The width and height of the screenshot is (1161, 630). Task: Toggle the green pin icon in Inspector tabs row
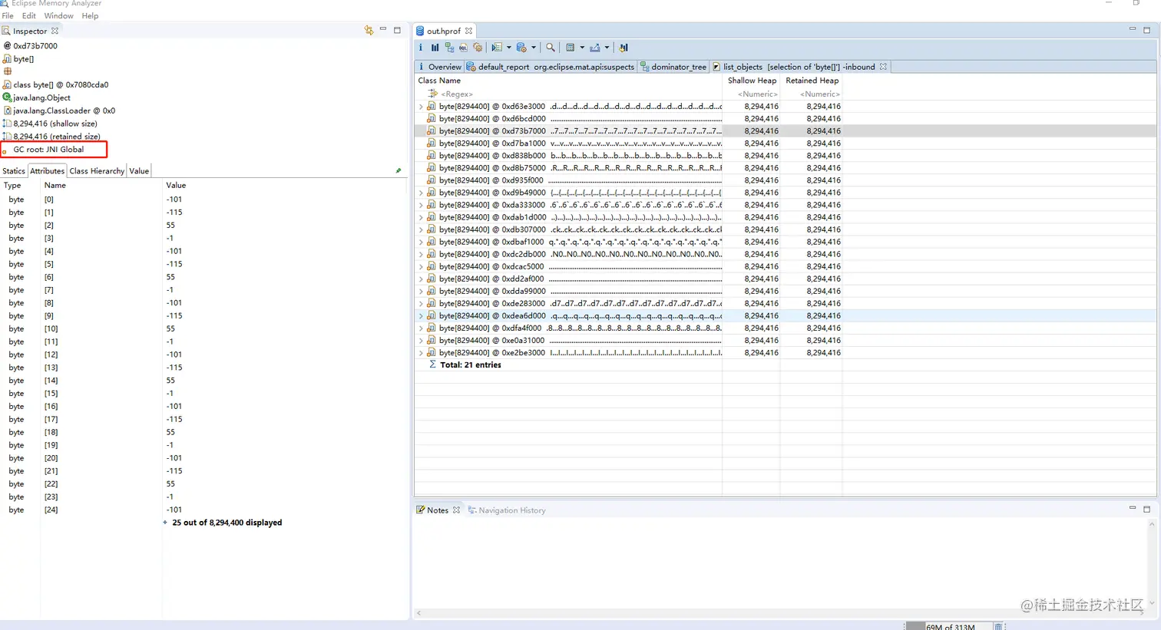[399, 170]
